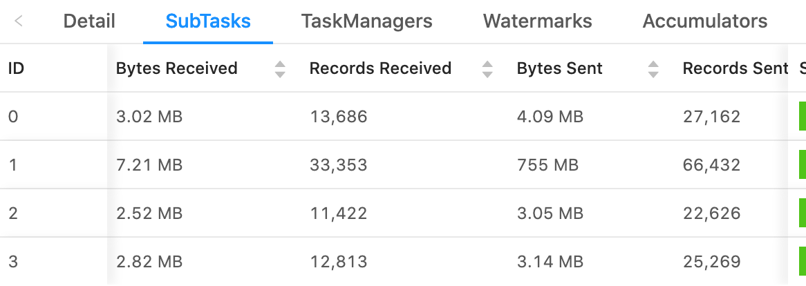806x286 pixels.
Task: Click sort arrows beside Records Received
Action: click(487, 68)
